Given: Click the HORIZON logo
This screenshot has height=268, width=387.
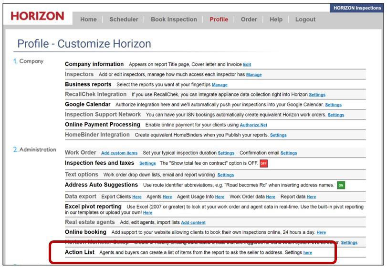Looking at the screenshot, I should coord(37,17).
